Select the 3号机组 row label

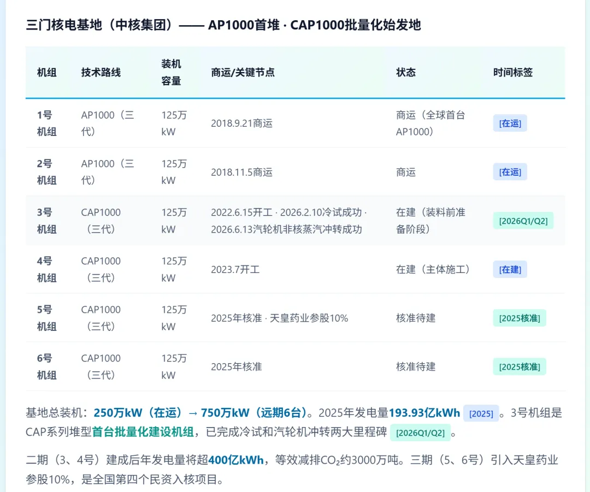[46, 221]
